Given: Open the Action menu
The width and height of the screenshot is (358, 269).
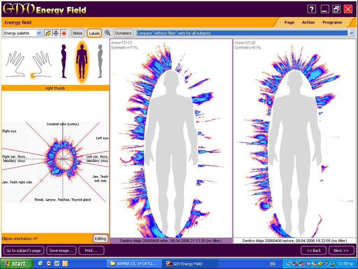Looking at the screenshot, I should pyautogui.click(x=308, y=22).
